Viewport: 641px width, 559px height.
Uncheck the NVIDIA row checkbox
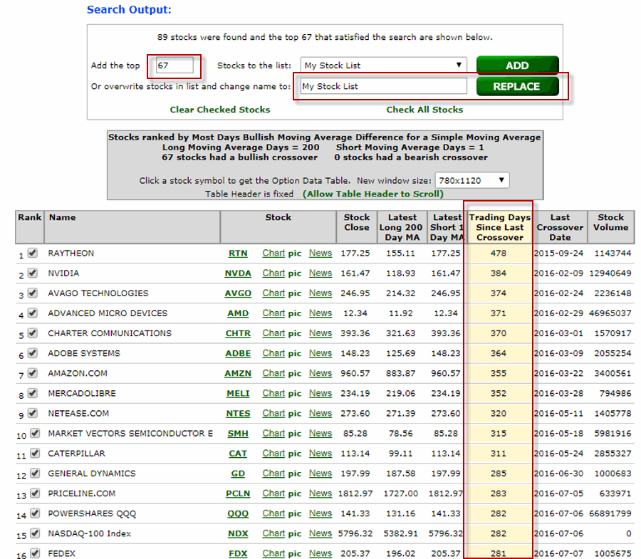point(33,273)
